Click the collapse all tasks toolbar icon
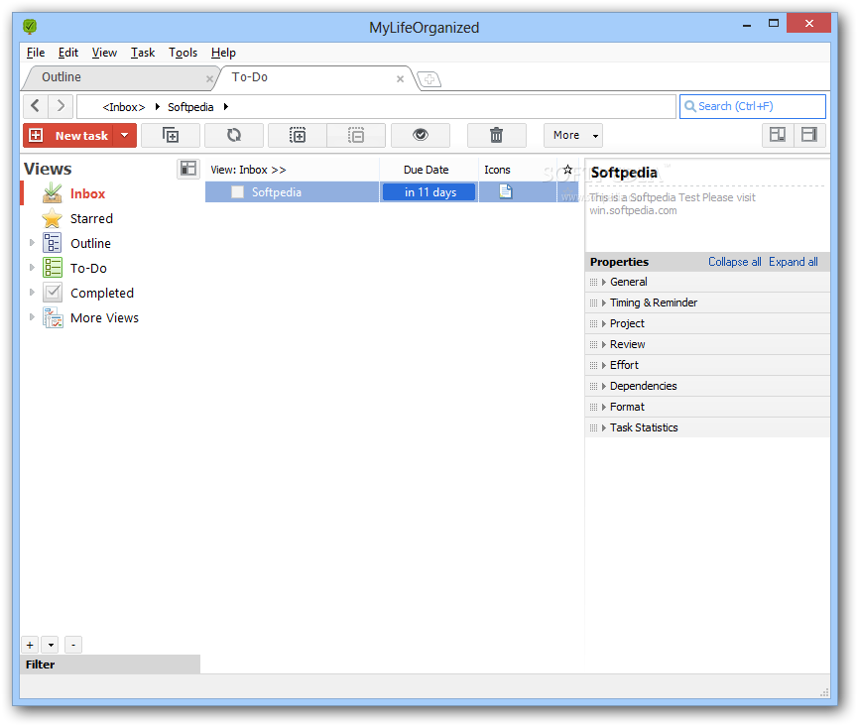858x726 pixels. pos(356,135)
